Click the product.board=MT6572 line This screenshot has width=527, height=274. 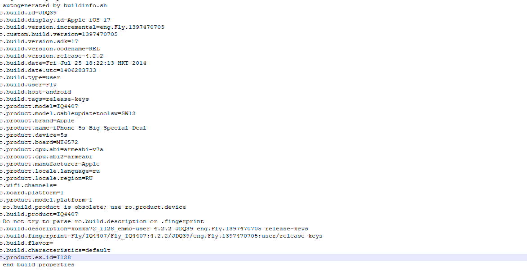(x=39, y=142)
